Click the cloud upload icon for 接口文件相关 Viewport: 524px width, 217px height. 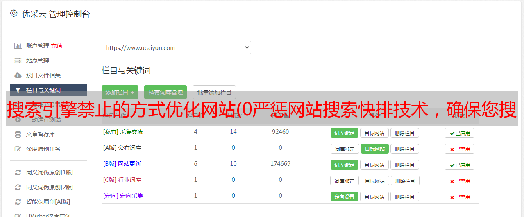click(18, 75)
